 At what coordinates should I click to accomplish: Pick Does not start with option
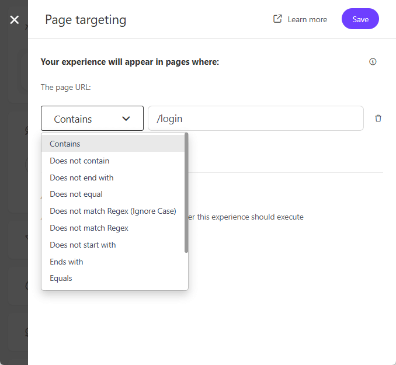(113, 245)
